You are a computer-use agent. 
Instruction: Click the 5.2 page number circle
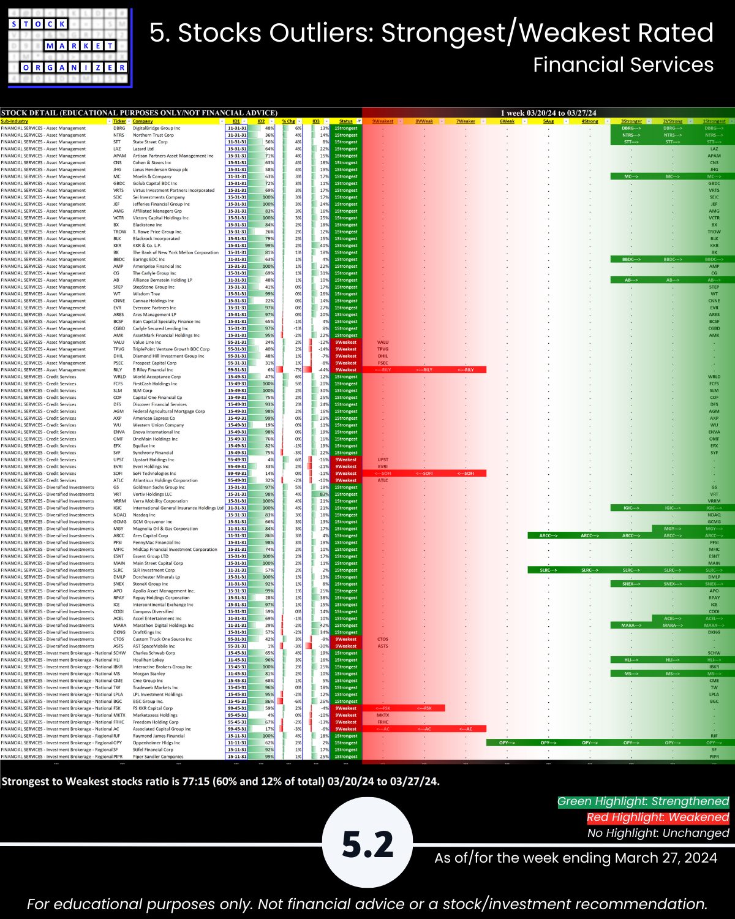point(367,843)
